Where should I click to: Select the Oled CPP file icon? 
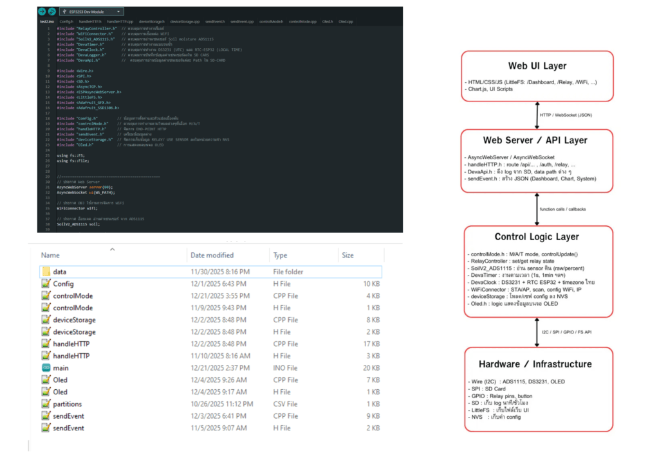(x=46, y=380)
